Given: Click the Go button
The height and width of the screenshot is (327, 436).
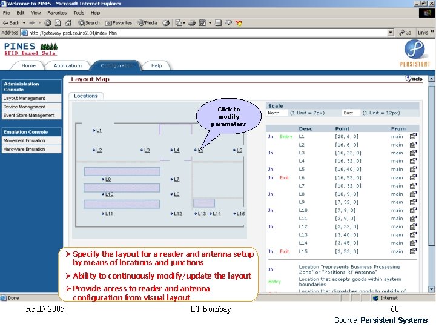Looking at the screenshot, I should point(405,33).
